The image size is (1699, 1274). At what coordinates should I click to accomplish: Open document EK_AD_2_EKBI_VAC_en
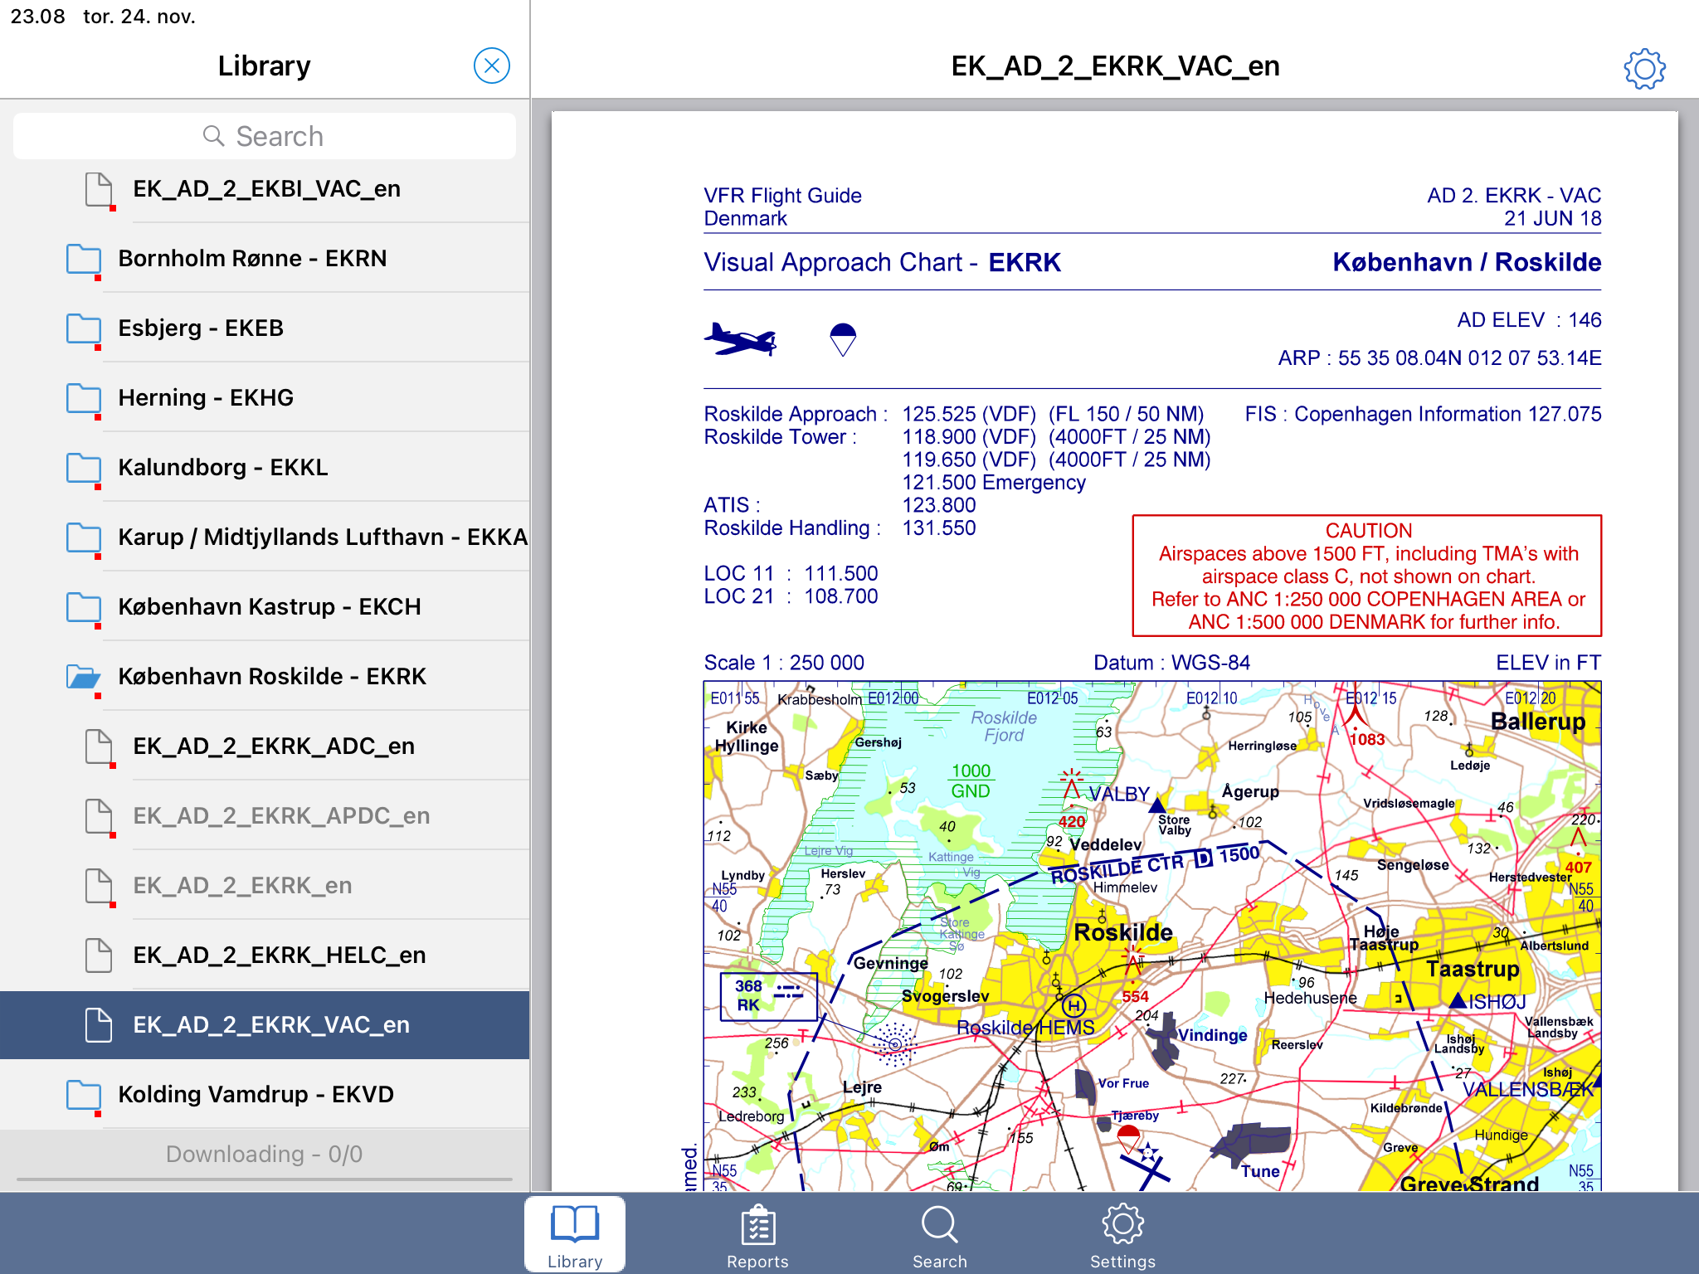tap(265, 189)
